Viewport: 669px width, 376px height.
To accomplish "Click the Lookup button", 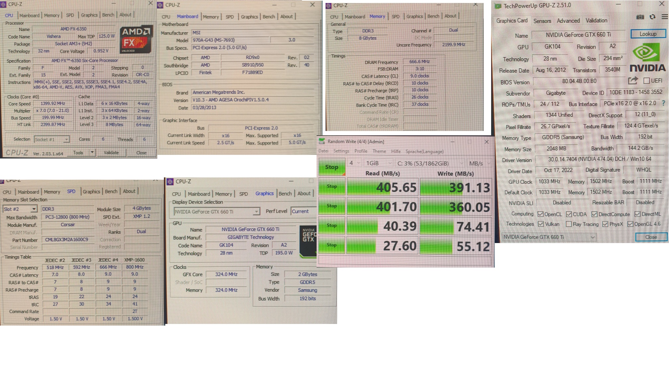I will [x=648, y=34].
